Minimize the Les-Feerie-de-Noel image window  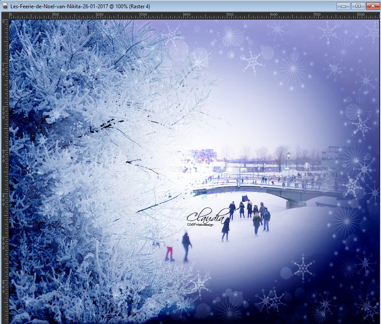tap(344, 6)
